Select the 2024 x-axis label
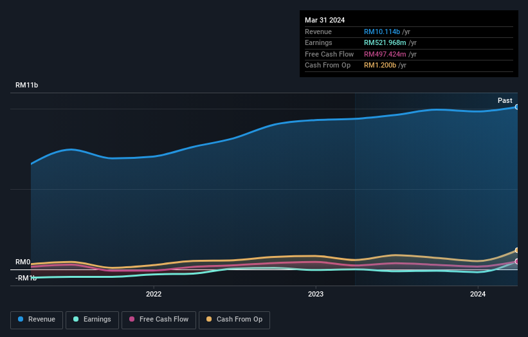This screenshot has height=337, width=528. (x=477, y=295)
